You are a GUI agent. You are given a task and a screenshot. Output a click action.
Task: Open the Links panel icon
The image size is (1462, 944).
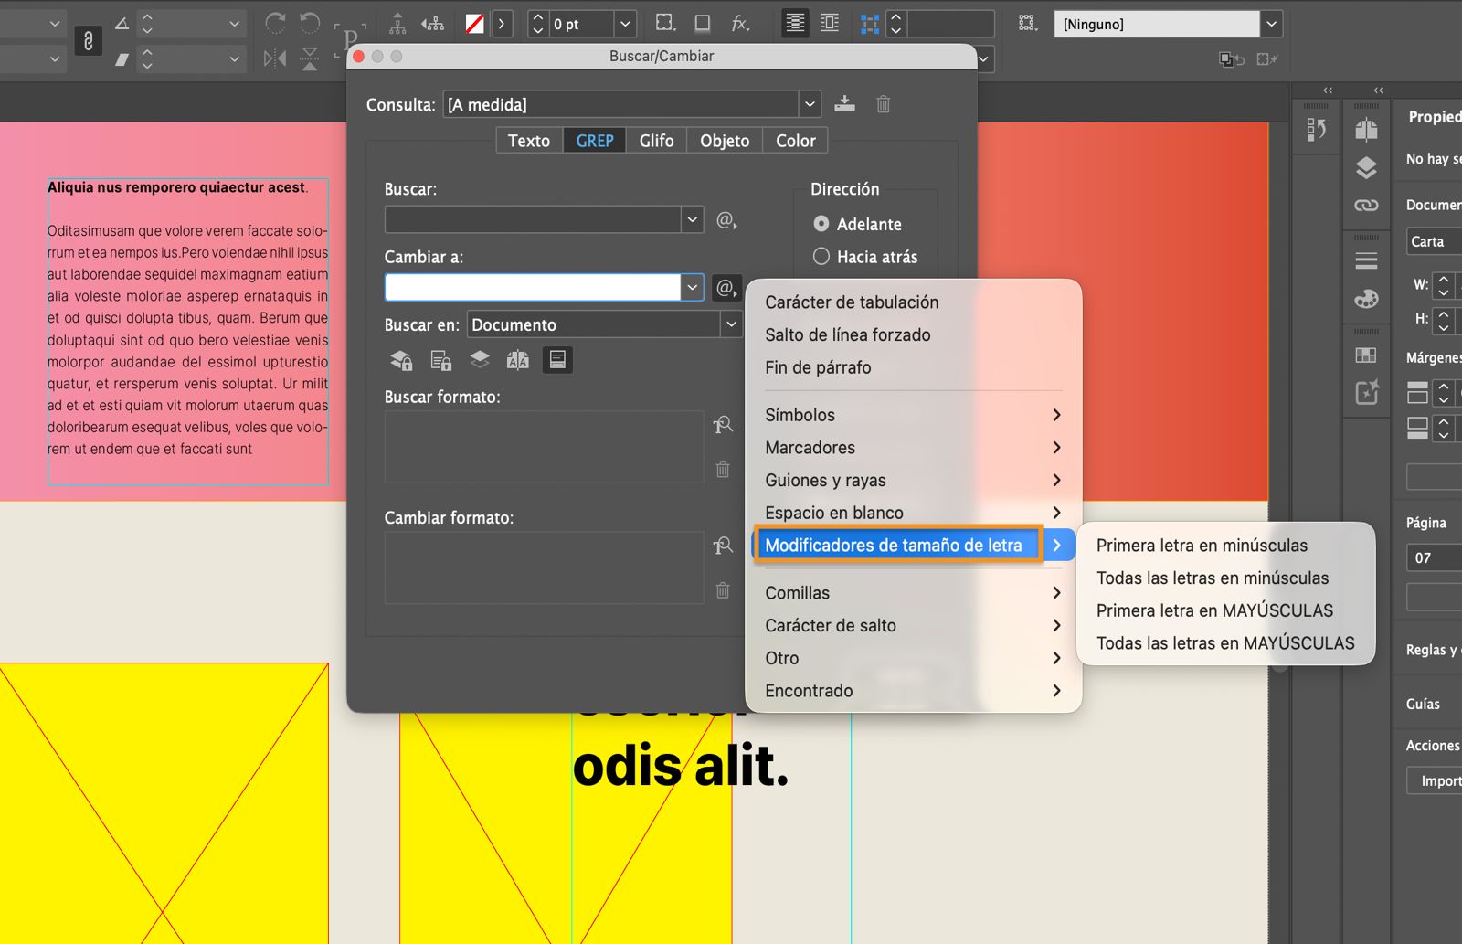1366,206
